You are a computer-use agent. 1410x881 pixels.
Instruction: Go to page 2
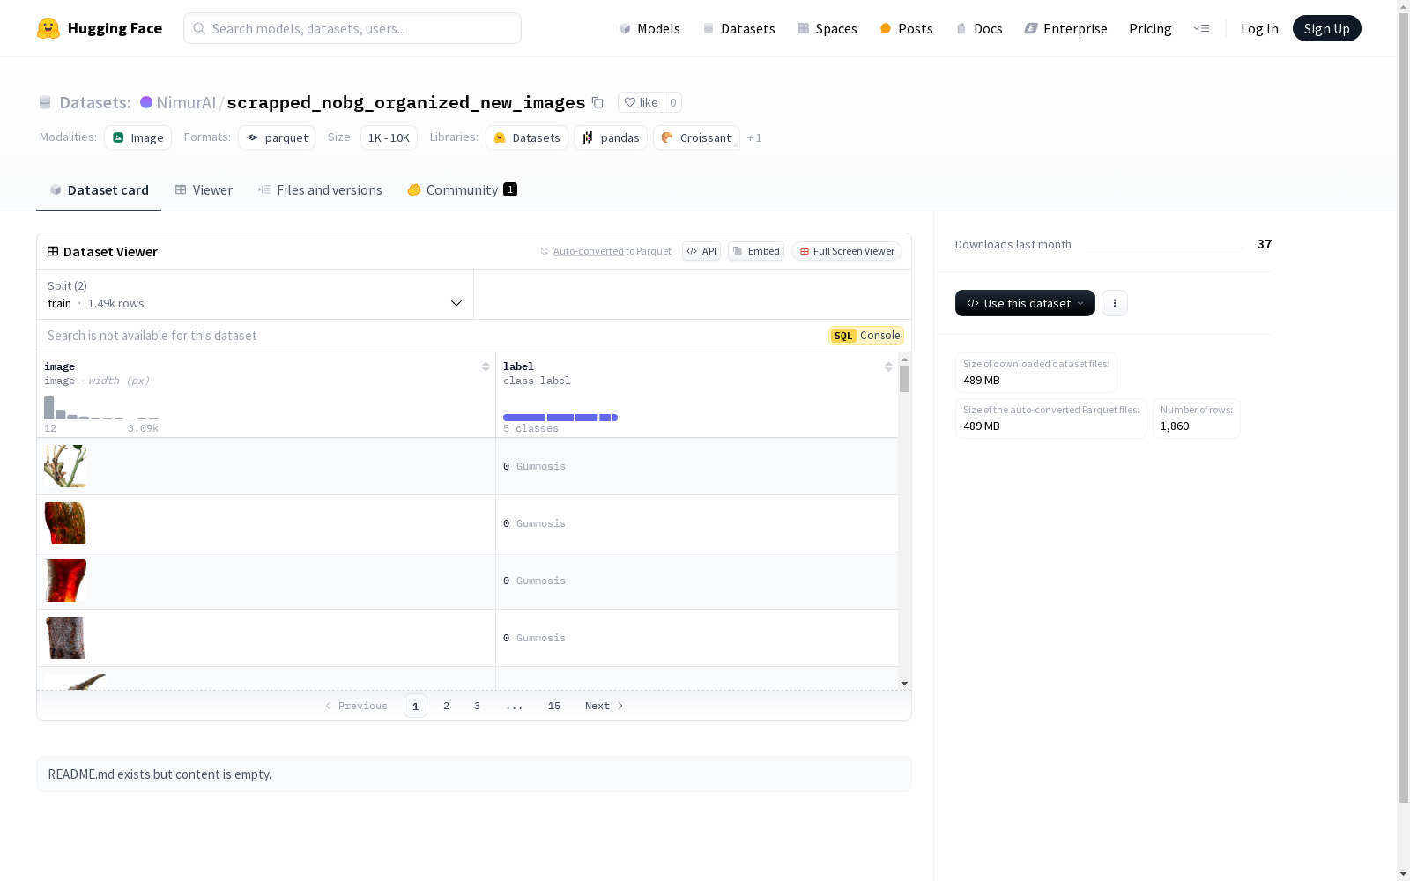click(x=447, y=706)
